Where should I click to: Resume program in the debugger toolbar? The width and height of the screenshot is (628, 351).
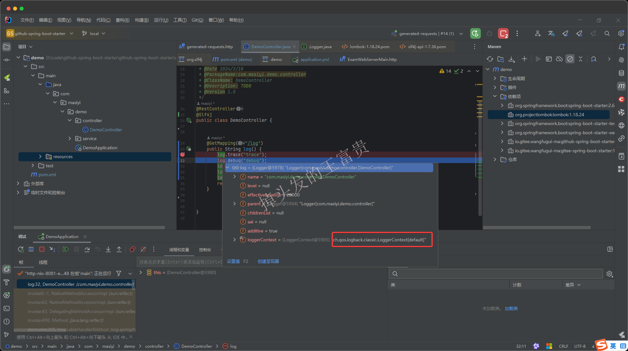click(66, 249)
